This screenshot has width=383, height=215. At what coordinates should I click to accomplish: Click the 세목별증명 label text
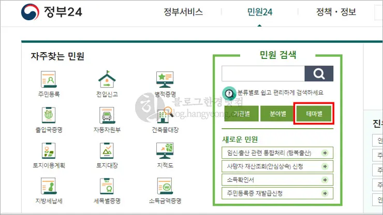[x=107, y=201]
